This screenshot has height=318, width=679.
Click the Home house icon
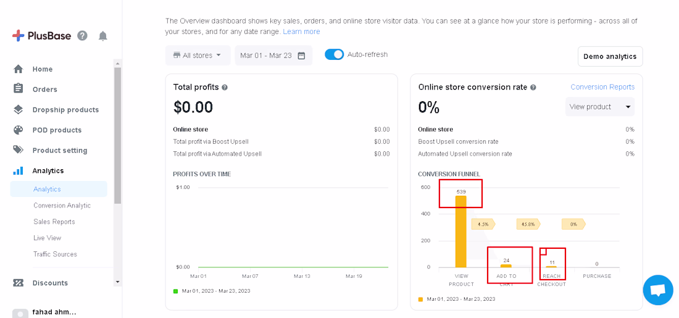pyautogui.click(x=18, y=69)
